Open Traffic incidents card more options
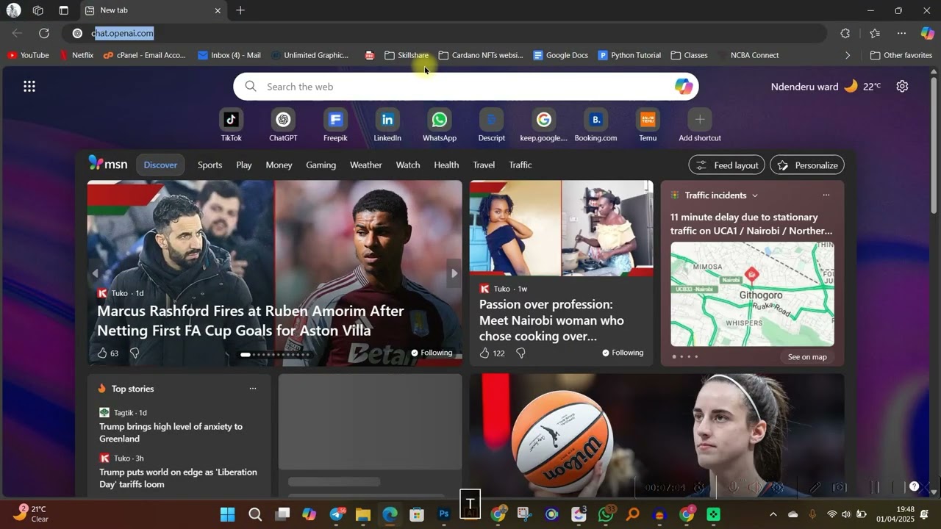 tap(826, 195)
